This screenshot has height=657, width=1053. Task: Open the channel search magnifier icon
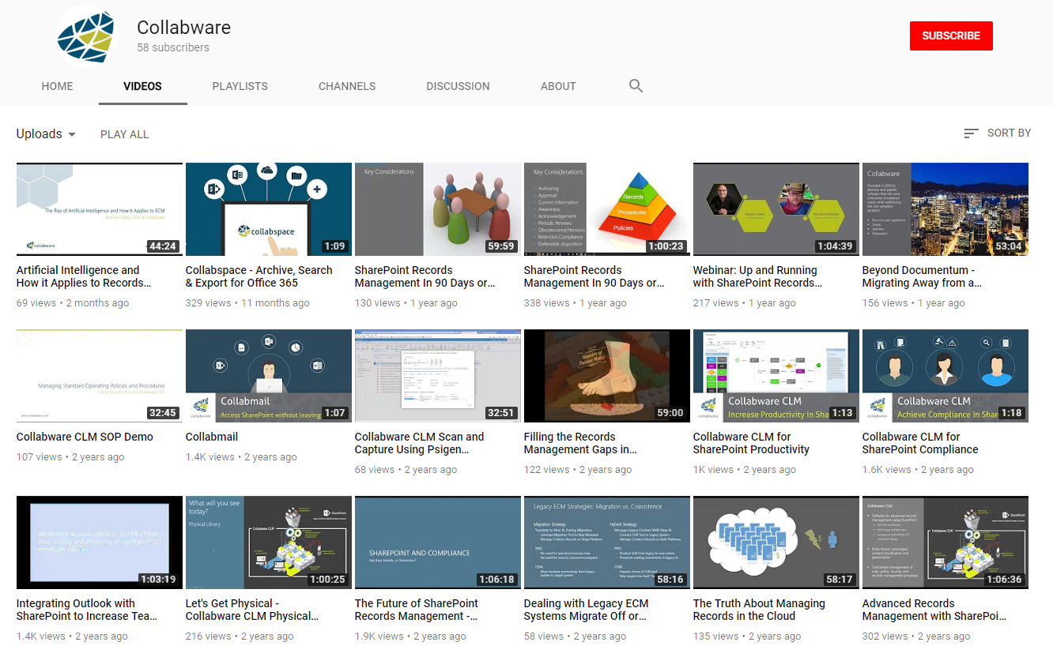[x=636, y=86]
